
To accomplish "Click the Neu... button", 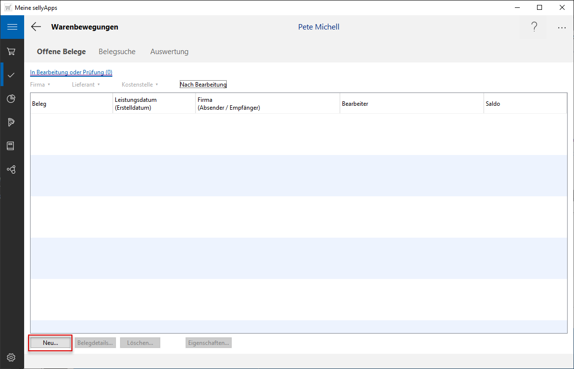I will [x=50, y=343].
